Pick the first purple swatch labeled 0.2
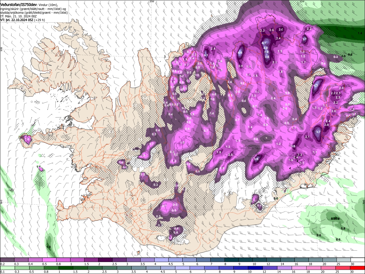This screenshot has width=365, height=274. [x=7, y=260]
